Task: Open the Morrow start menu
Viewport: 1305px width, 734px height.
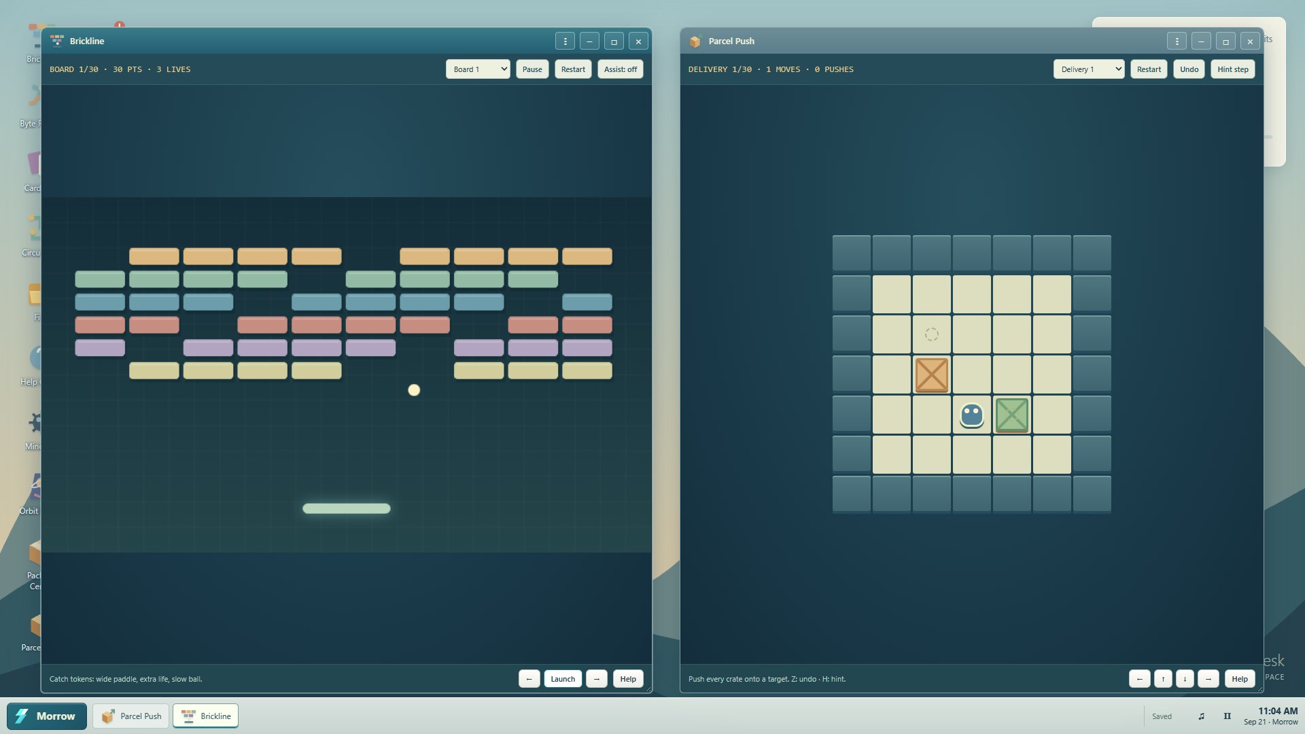Action: click(x=47, y=716)
